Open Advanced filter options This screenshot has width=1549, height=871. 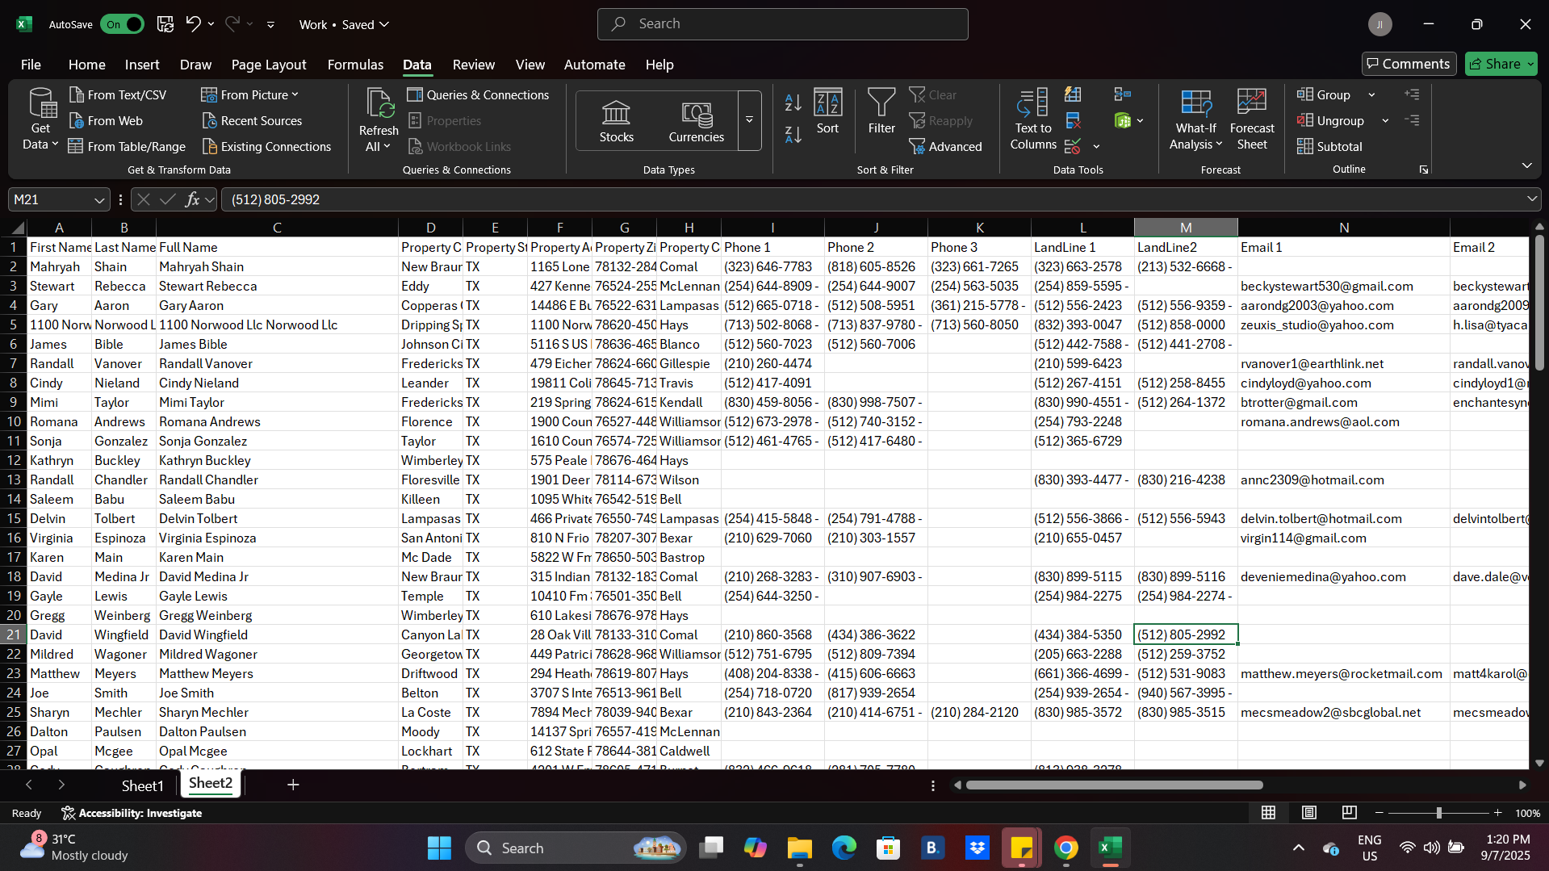pos(945,147)
